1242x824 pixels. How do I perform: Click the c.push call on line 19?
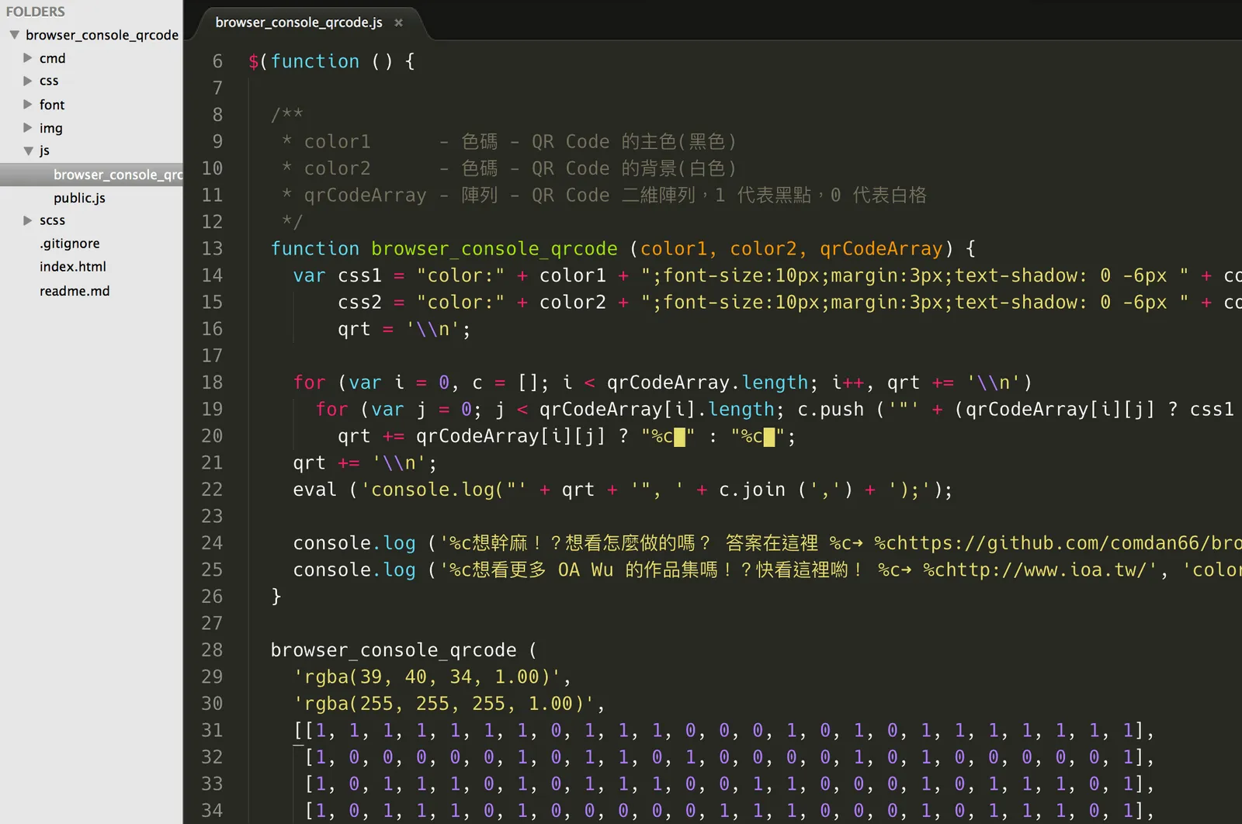tap(831, 410)
